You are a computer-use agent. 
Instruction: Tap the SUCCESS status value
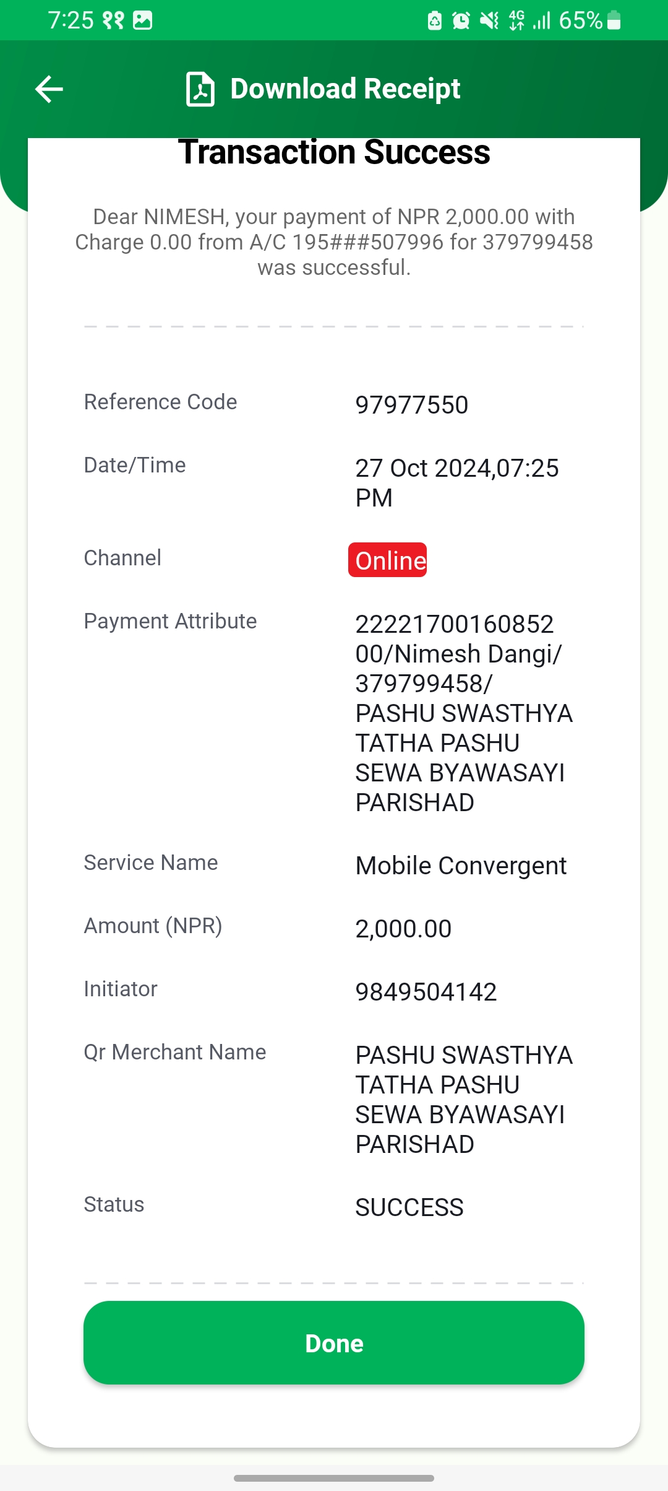click(x=409, y=1207)
